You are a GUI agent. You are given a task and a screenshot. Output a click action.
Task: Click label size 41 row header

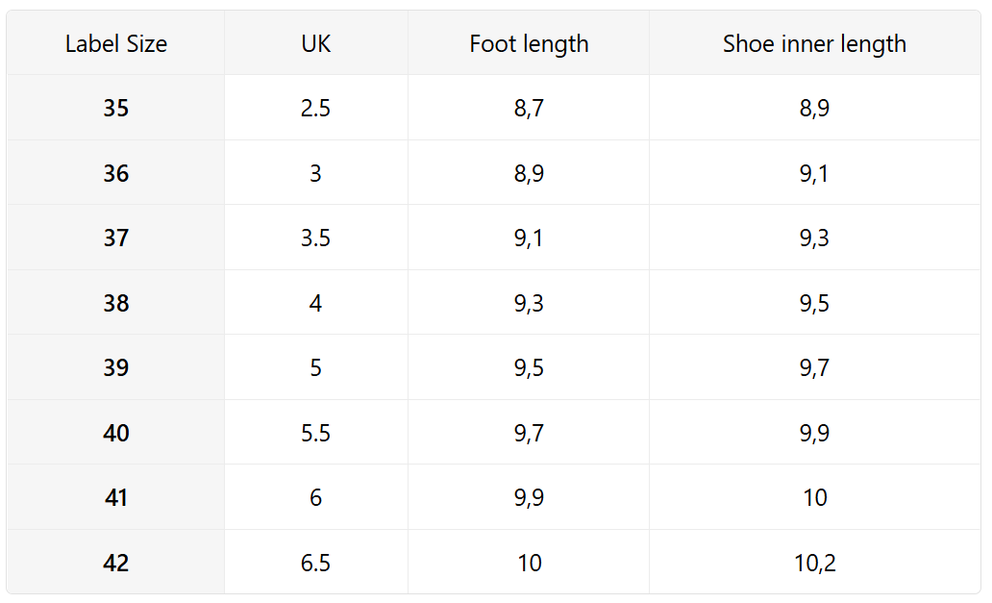click(116, 498)
